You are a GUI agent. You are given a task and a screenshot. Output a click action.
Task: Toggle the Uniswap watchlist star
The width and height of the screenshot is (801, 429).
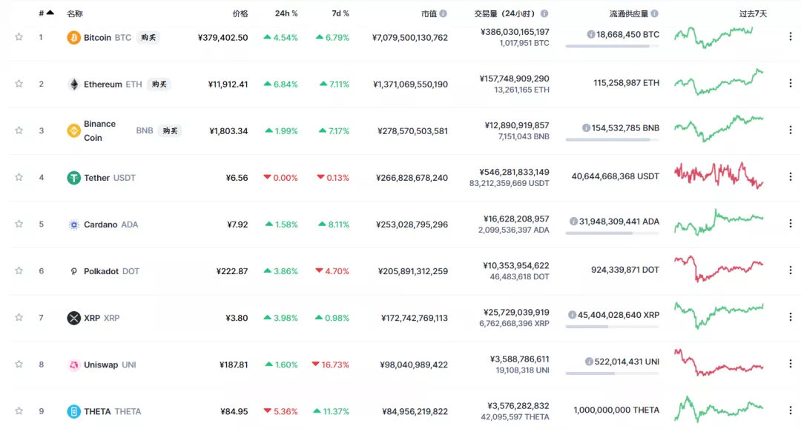(19, 365)
